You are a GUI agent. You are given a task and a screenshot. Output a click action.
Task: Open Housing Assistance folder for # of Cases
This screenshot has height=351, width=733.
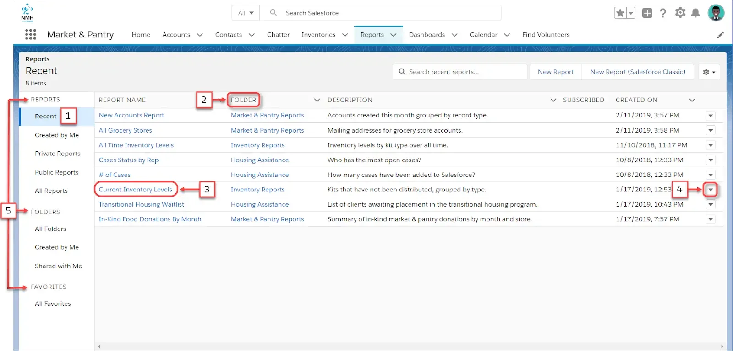[x=260, y=175]
